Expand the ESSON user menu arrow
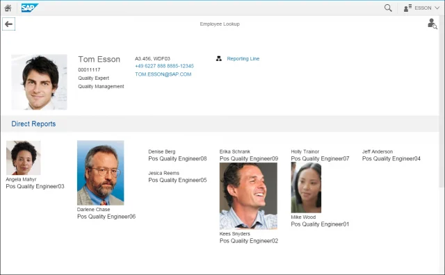 point(437,8)
